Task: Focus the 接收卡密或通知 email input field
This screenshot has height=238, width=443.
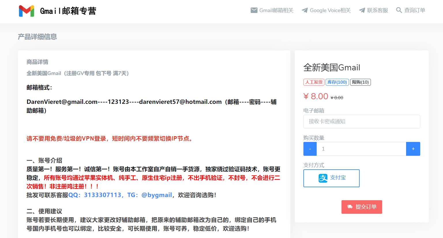Action: click(x=362, y=121)
